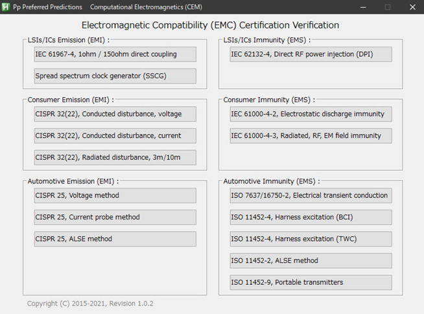
Task: Select IEC 61000-4-2 Electrostatic discharge immunity
Action: pos(311,114)
